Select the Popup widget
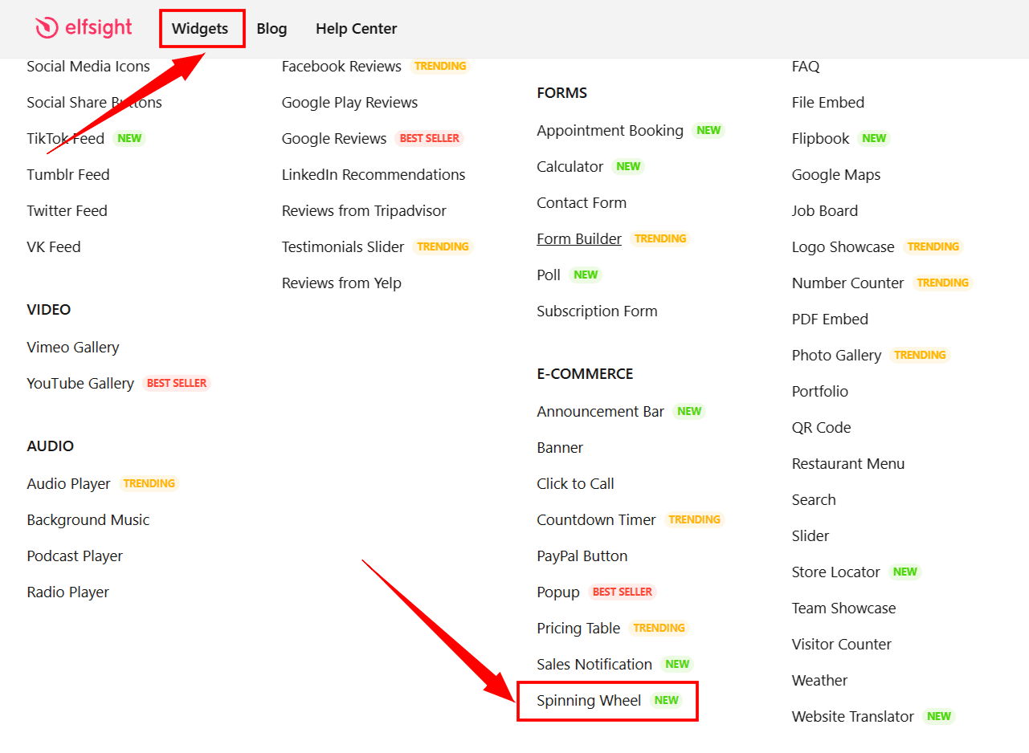 coord(557,592)
